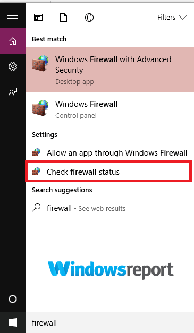
Task: Open the Windows Start button
Action: coord(13,322)
